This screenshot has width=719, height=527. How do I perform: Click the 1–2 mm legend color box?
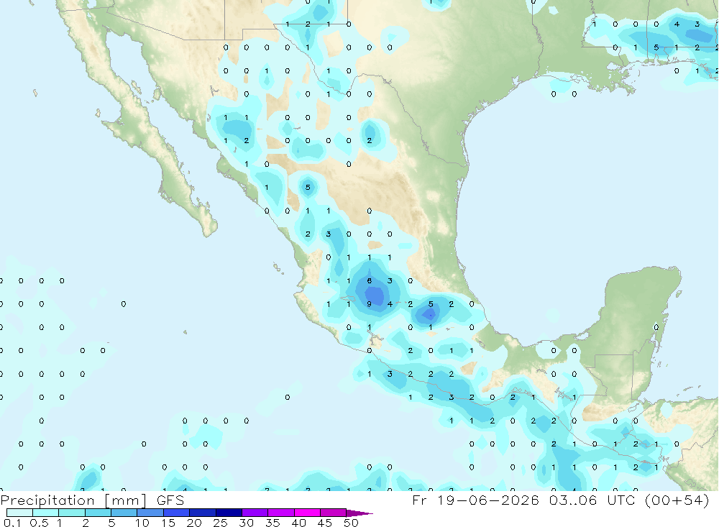point(72,513)
